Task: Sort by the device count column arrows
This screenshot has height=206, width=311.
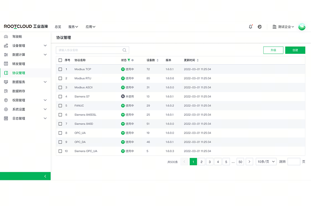Action: (158, 60)
